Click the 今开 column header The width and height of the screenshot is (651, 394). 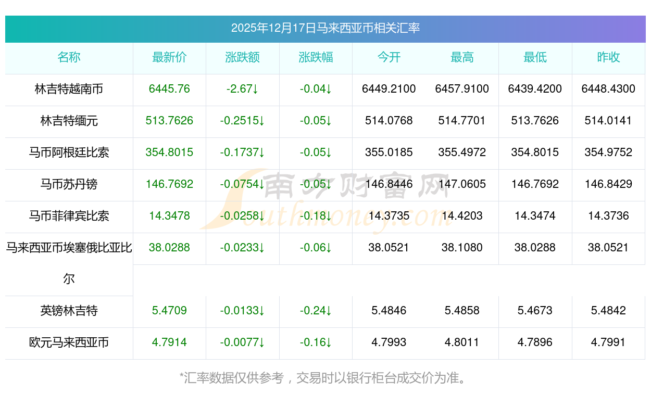[389, 57]
